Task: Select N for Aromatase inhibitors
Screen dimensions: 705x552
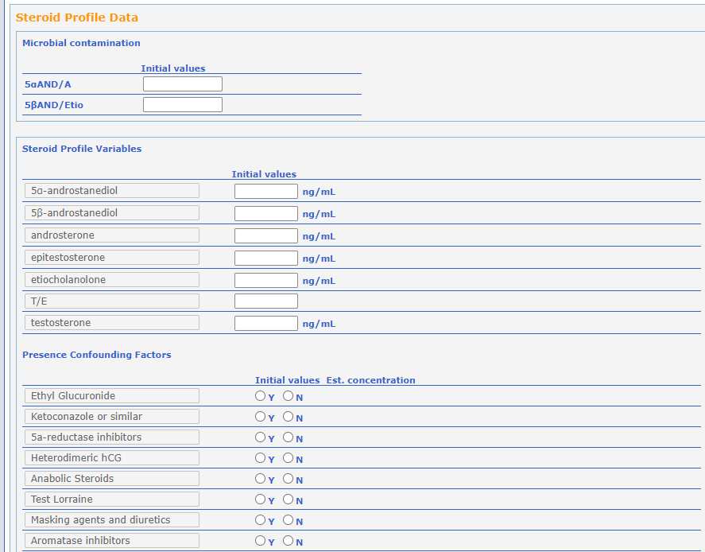Action: (x=288, y=541)
